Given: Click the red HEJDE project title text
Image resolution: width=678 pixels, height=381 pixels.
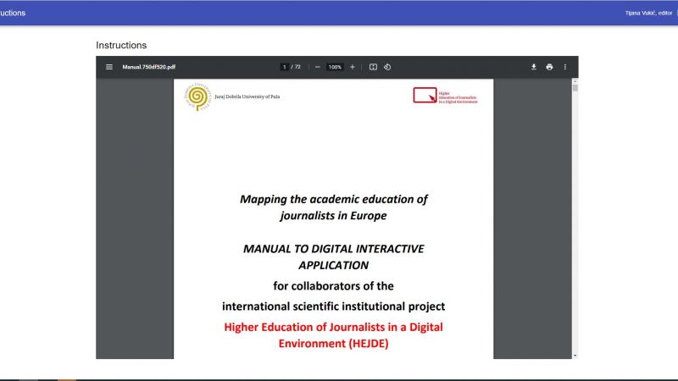Looking at the screenshot, I should (333, 335).
